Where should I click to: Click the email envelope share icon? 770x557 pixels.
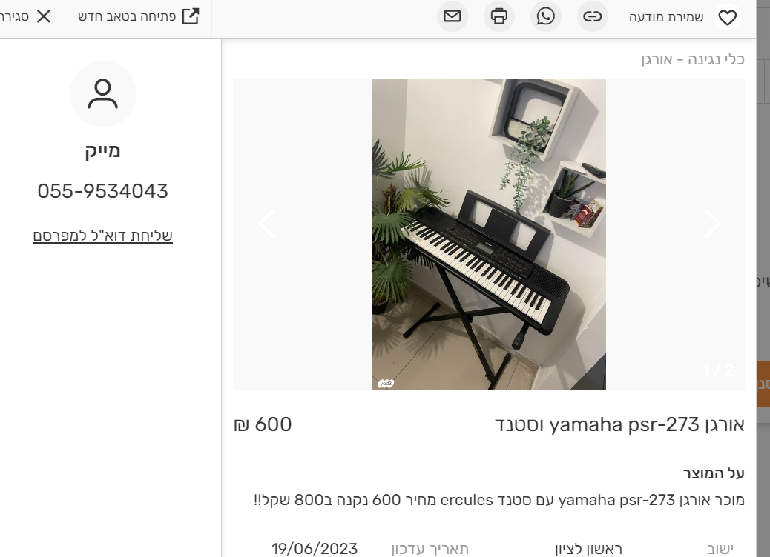(x=453, y=16)
